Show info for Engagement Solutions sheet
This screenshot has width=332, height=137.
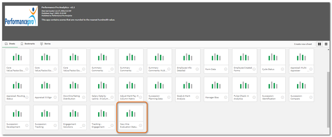pyautogui.click(x=83, y=125)
